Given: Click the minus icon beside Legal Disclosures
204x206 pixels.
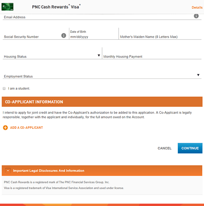Looking at the screenshot, I should 8,171.
